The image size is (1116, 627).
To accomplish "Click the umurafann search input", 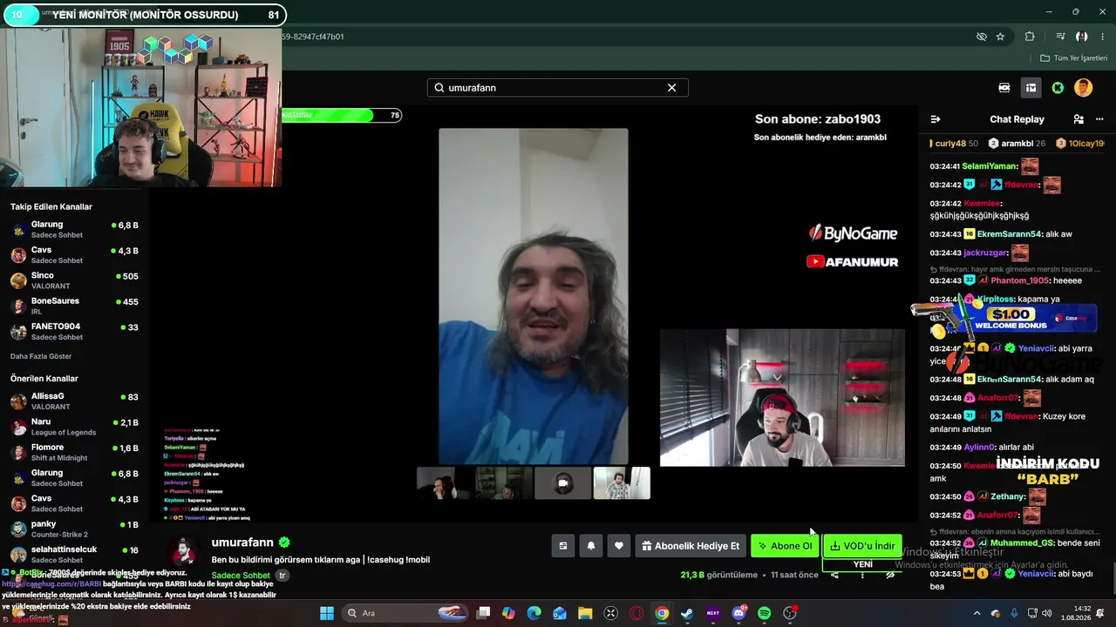I will (557, 88).
